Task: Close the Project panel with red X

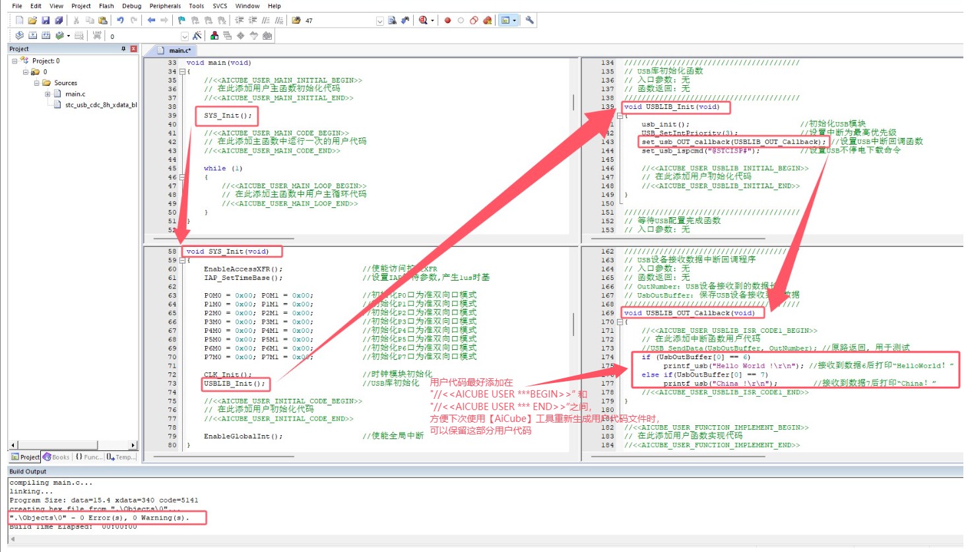Action: pyautogui.click(x=133, y=49)
